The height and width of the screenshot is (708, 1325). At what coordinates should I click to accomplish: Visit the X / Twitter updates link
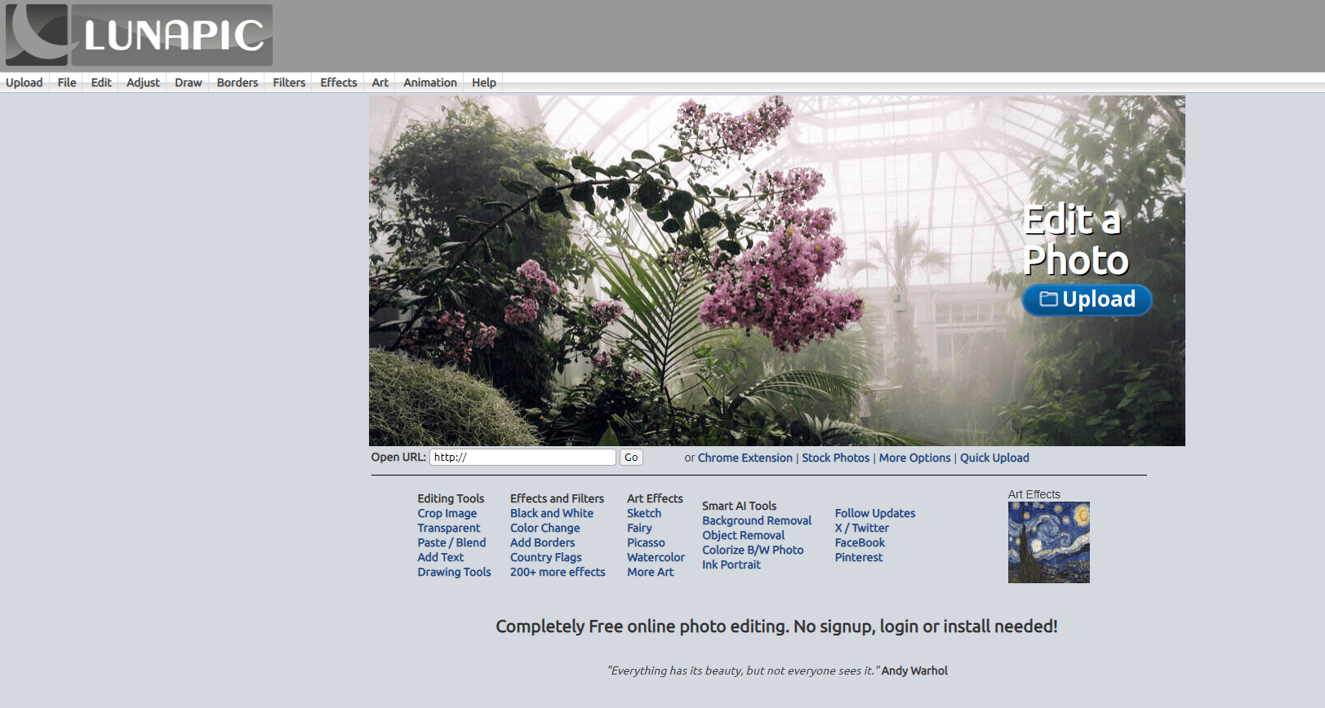tap(861, 529)
